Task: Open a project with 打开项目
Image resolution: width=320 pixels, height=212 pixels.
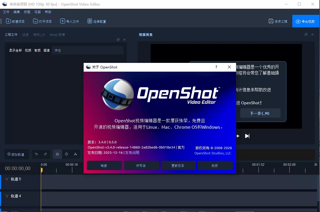Action: tap(42, 21)
